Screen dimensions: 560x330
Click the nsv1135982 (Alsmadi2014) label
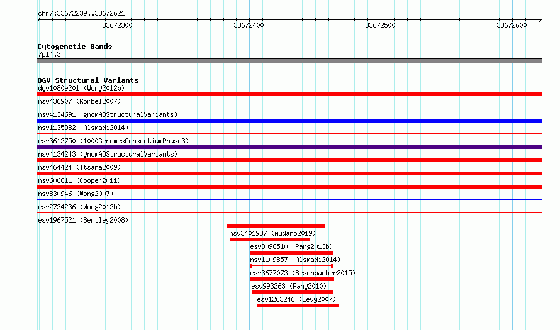(x=83, y=128)
